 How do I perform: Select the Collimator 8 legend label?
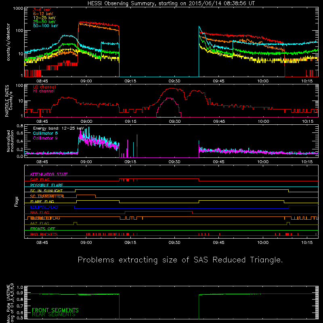45,133
